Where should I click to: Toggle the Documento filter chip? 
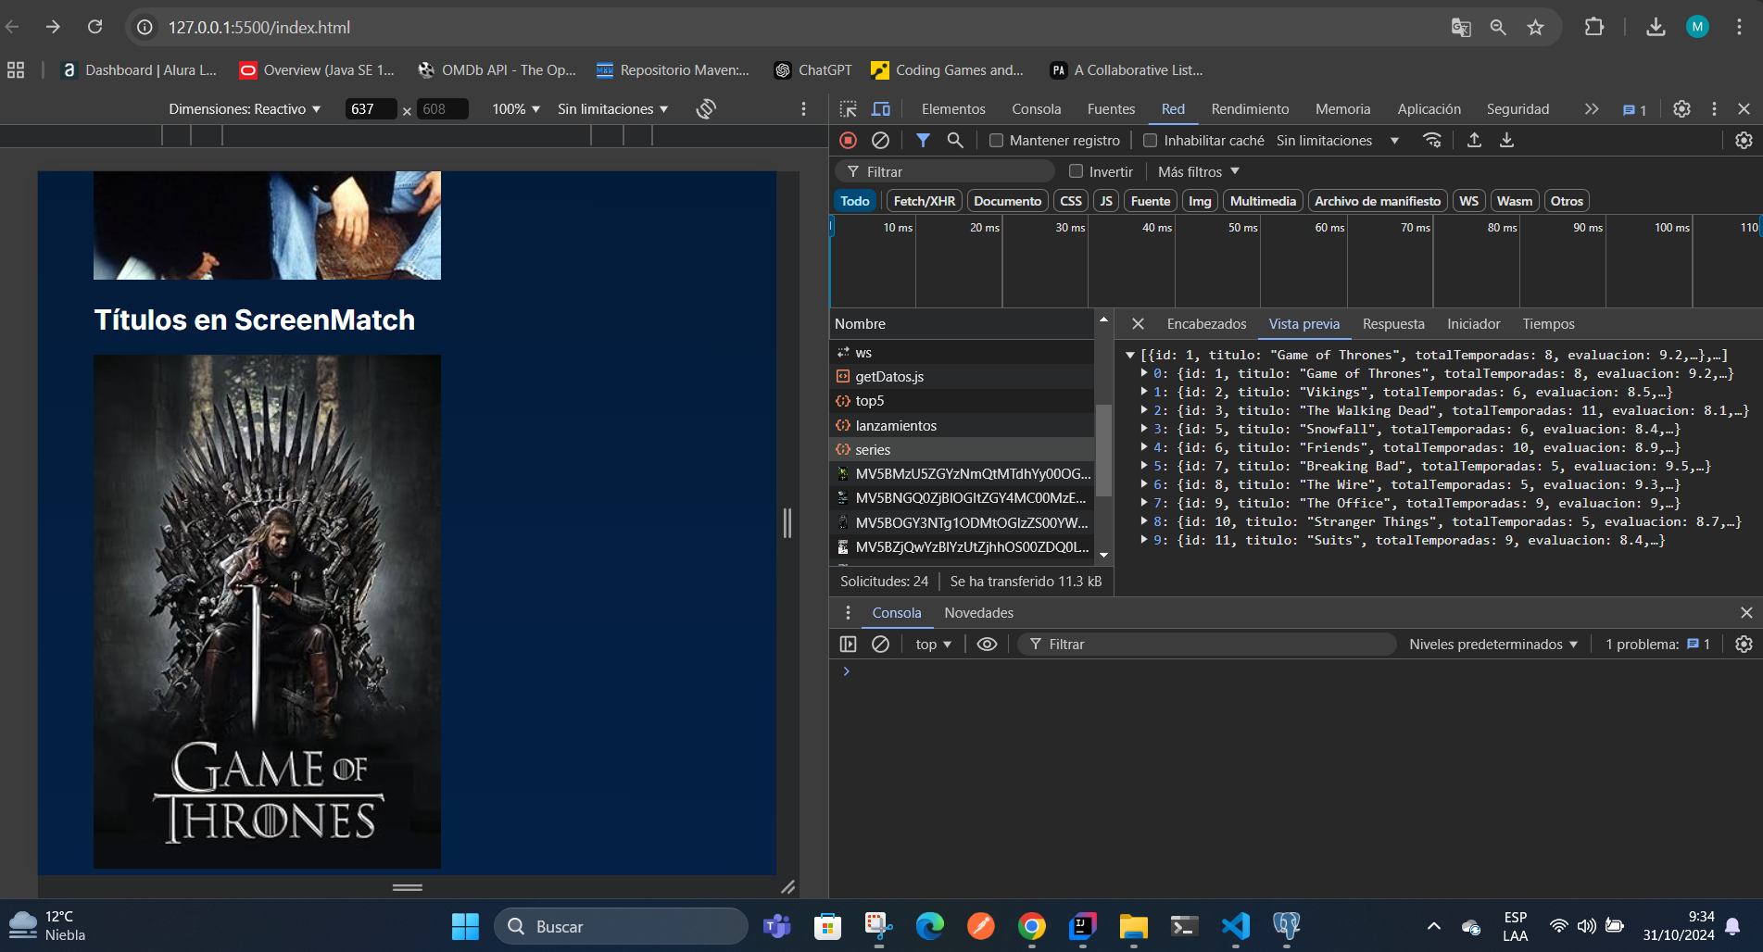pyautogui.click(x=1007, y=201)
